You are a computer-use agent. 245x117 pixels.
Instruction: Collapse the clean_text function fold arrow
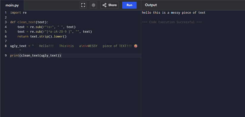(8, 22)
